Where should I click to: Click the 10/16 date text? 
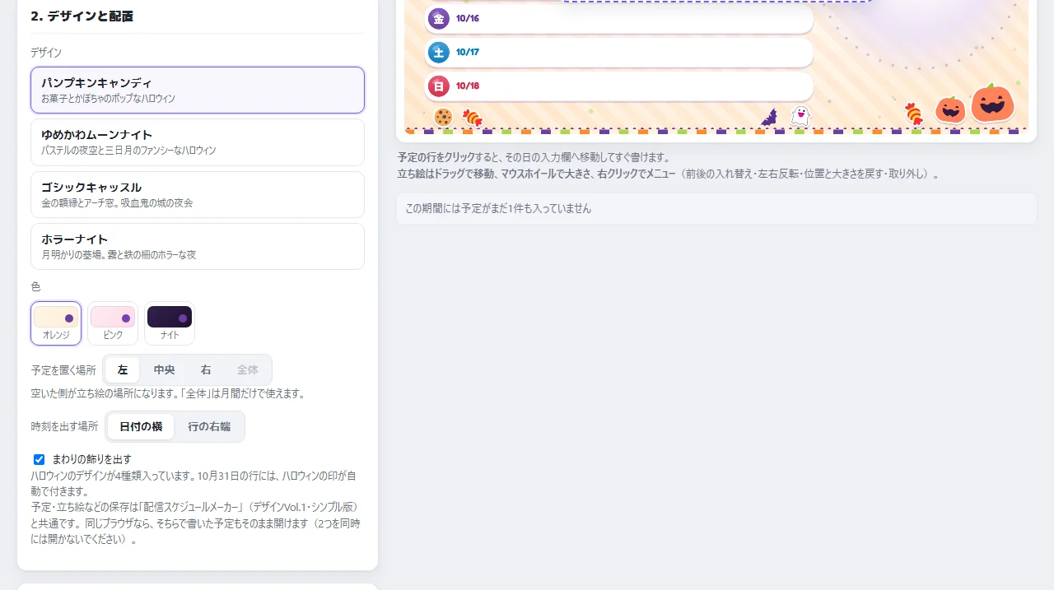point(468,18)
